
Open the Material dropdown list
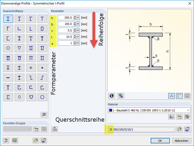point(188,110)
